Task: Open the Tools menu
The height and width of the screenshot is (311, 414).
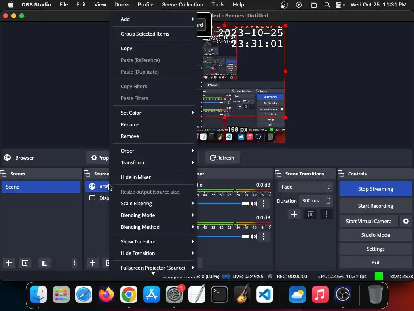Action: pyautogui.click(x=218, y=5)
